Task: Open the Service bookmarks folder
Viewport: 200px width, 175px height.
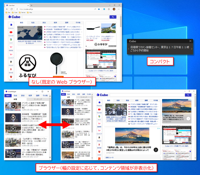Action: pyautogui.click(x=22, y=12)
